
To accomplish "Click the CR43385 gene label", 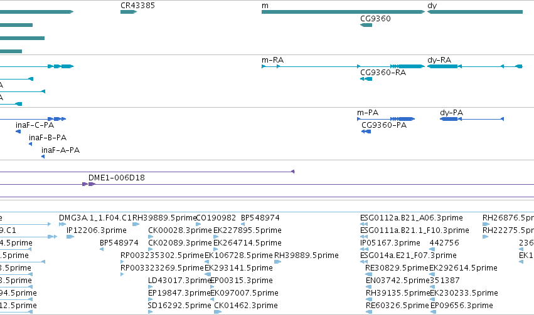I will (137, 6).
